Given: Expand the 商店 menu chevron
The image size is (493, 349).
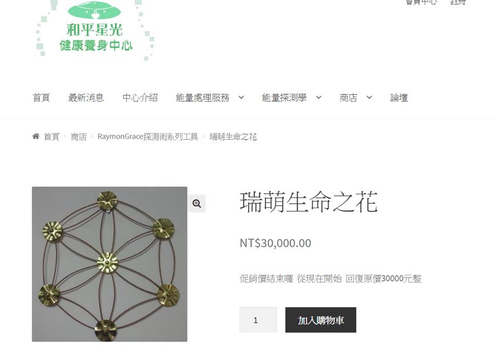Looking at the screenshot, I should coord(369,98).
